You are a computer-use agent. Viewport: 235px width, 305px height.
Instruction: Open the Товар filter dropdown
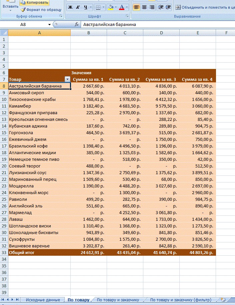(x=67, y=79)
